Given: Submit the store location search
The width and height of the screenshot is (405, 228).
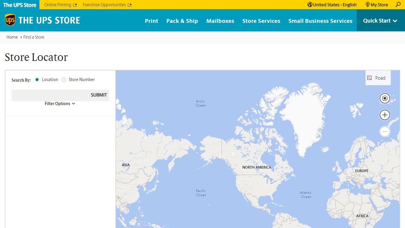Looking at the screenshot, I should 99,95.
